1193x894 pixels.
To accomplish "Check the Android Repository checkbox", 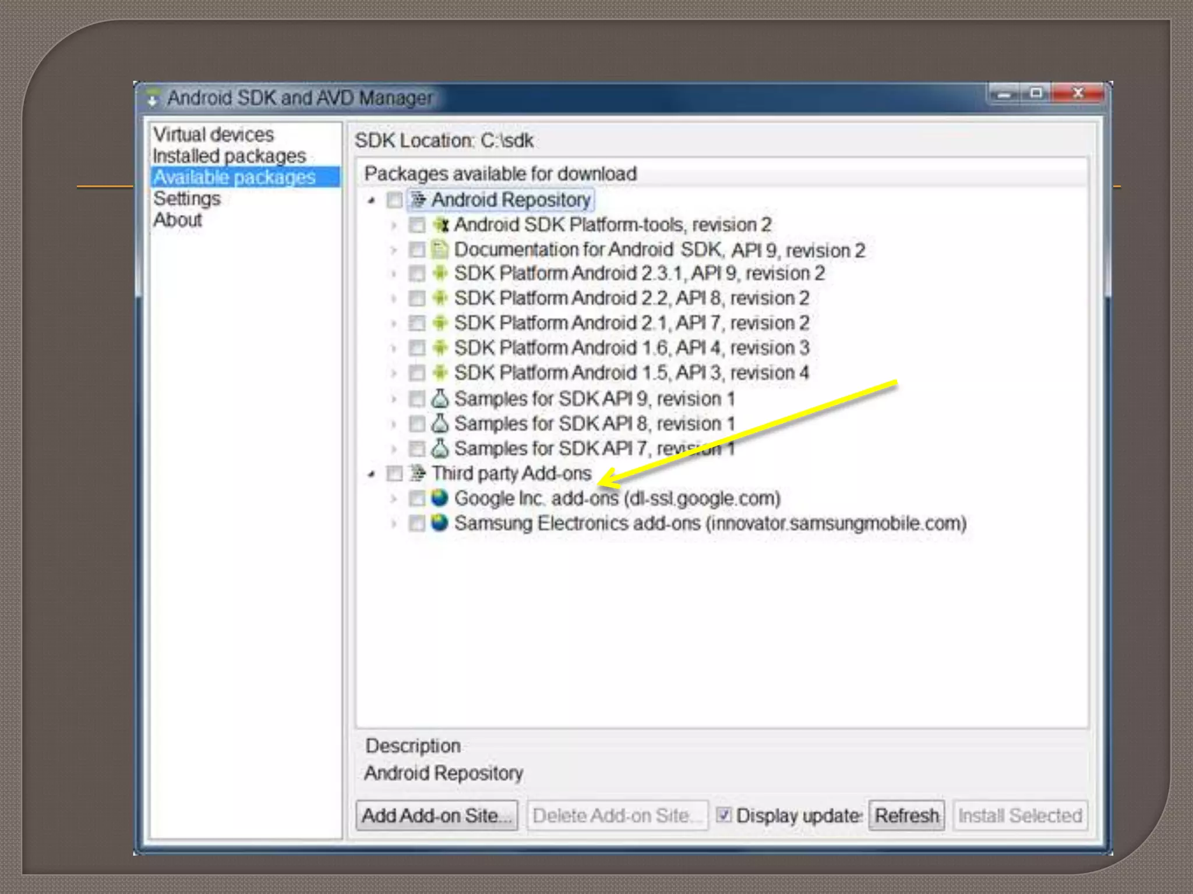I will pyautogui.click(x=394, y=200).
